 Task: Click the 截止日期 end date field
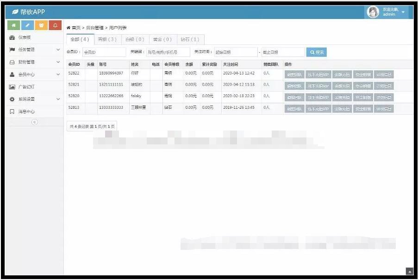click(x=283, y=52)
